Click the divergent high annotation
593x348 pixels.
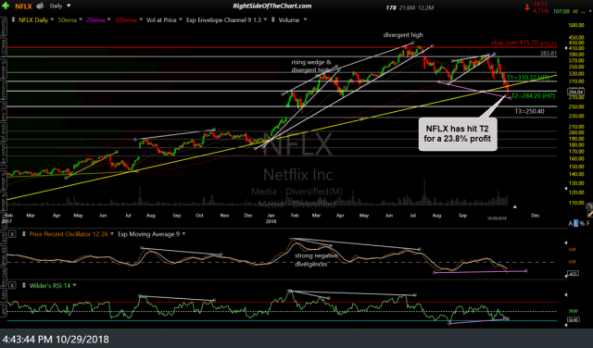click(403, 35)
